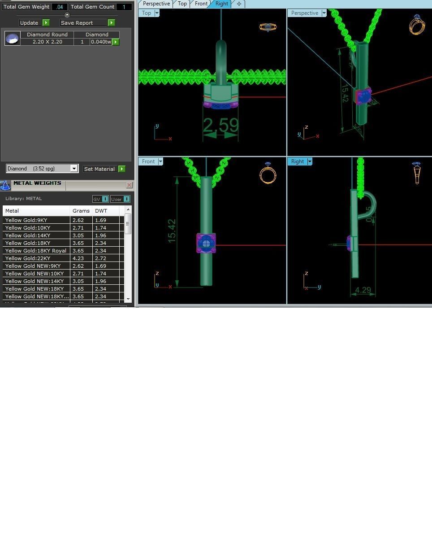Switch to the Top viewport tab
Viewport: 432px width, 540px height.
tap(182, 4)
